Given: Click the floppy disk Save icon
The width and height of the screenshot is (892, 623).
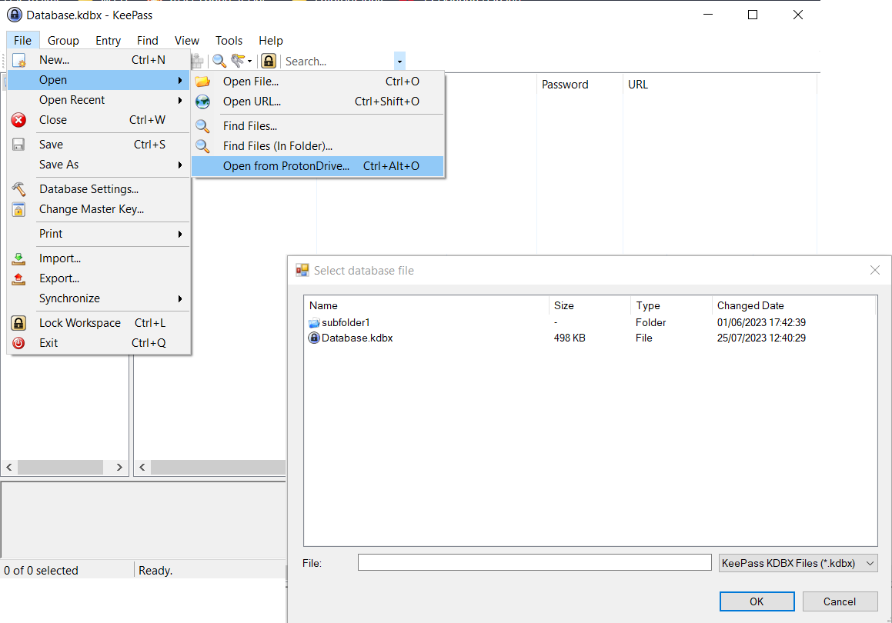Looking at the screenshot, I should (x=18, y=145).
